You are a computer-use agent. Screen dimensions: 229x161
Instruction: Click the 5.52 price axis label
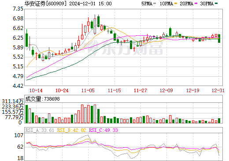(x=18, y=57)
